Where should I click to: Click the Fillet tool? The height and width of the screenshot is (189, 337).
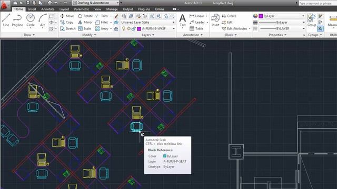pos(102,22)
